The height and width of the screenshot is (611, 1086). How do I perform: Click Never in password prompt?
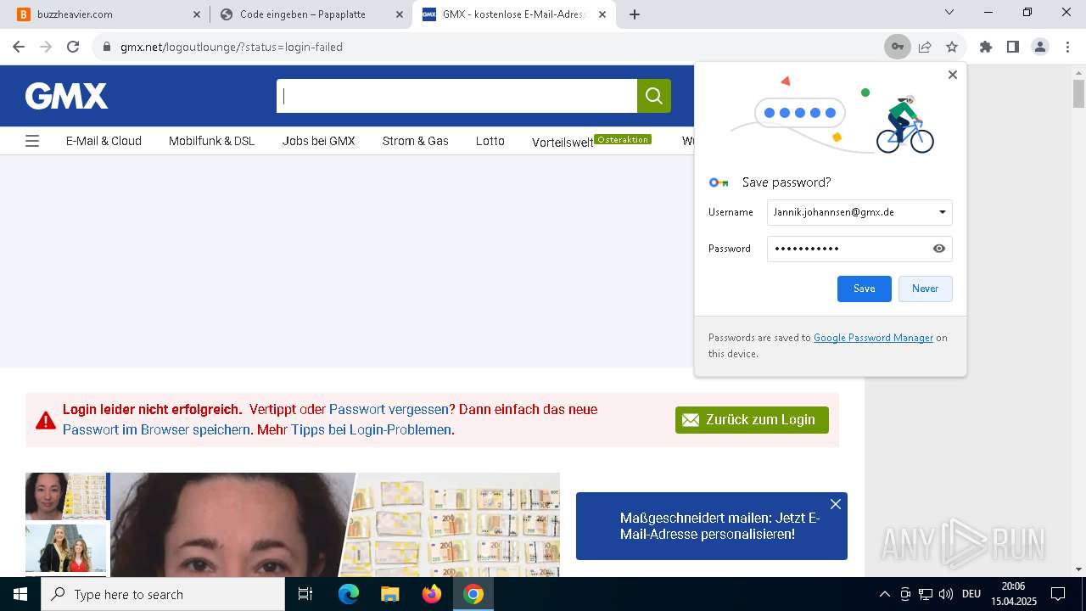925,289
